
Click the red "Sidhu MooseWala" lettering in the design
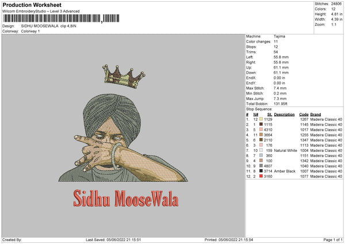pos(126,198)
